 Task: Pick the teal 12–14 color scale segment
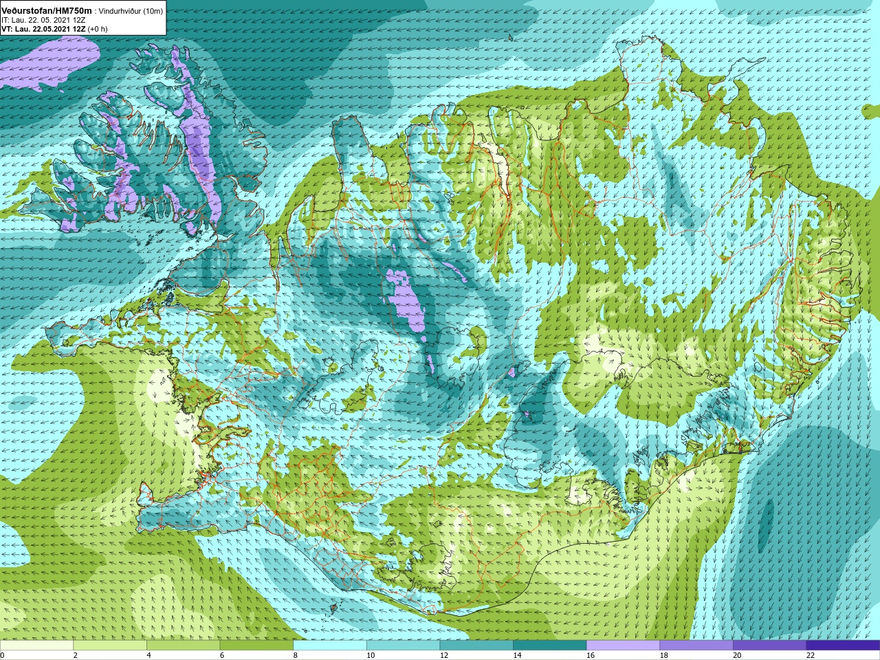point(476,646)
